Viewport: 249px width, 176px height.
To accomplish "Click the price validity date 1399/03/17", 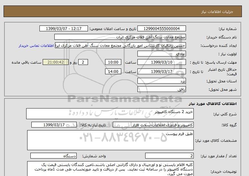I will pos(161,71).
